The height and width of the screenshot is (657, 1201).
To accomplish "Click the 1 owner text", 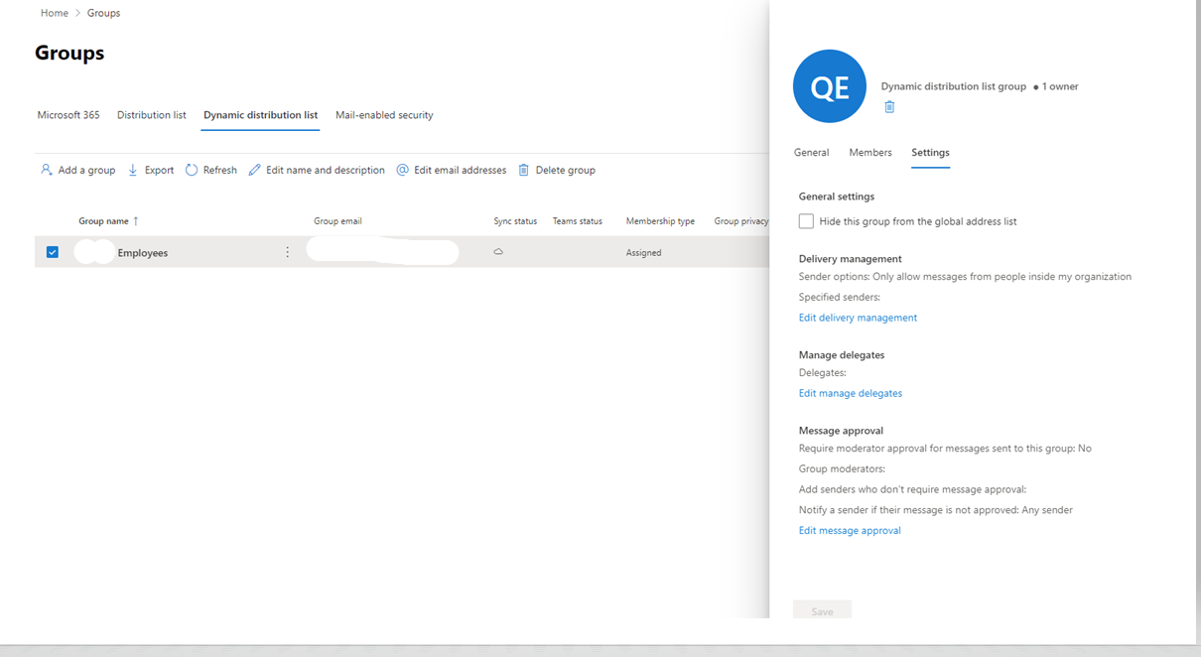I will (x=1060, y=86).
